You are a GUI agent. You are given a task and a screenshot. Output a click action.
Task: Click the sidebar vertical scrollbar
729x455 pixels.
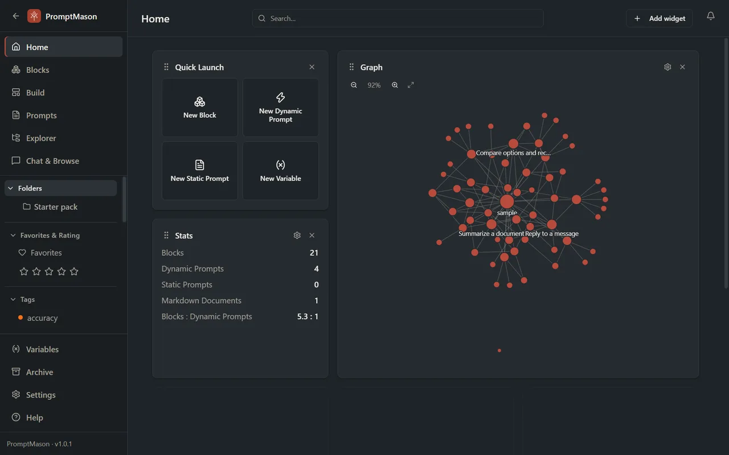click(x=125, y=199)
